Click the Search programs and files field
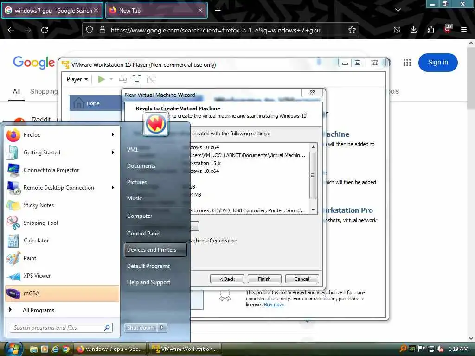The height and width of the screenshot is (356, 475). [x=61, y=328]
